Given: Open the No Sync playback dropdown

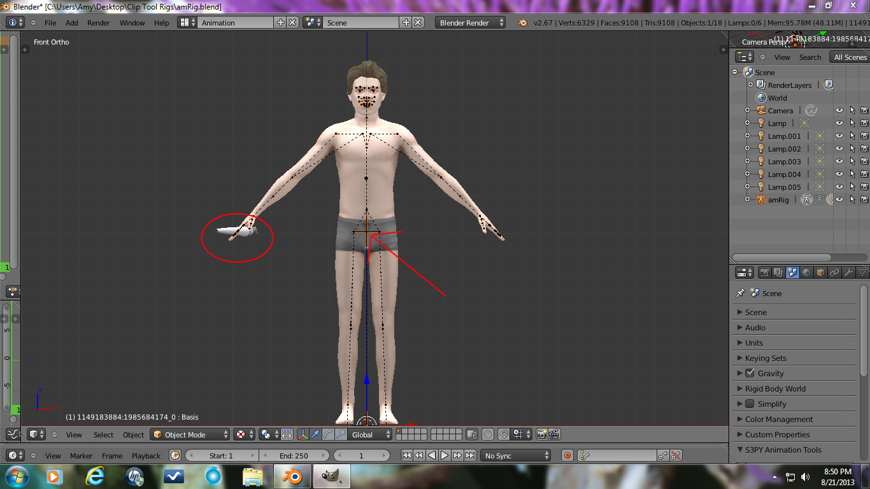Looking at the screenshot, I should (x=516, y=455).
